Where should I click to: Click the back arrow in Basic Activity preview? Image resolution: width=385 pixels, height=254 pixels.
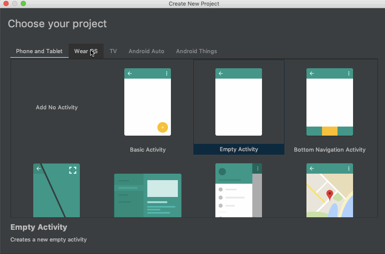pyautogui.click(x=130, y=73)
